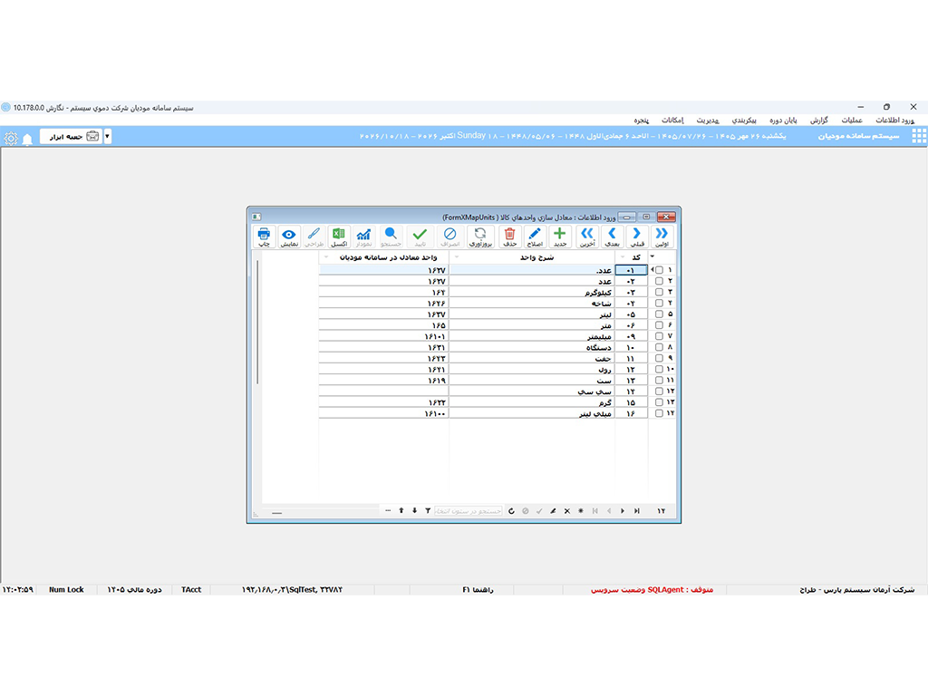Select the میلیمتر cell in the شرح واحد column

[x=532, y=336]
